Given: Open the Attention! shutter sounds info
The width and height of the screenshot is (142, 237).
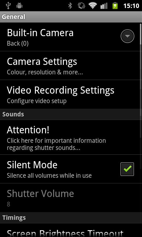Looking at the screenshot, I should [x=71, y=137].
